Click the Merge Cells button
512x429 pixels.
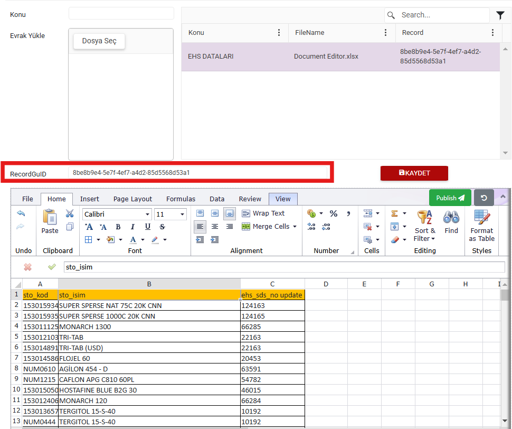266,227
